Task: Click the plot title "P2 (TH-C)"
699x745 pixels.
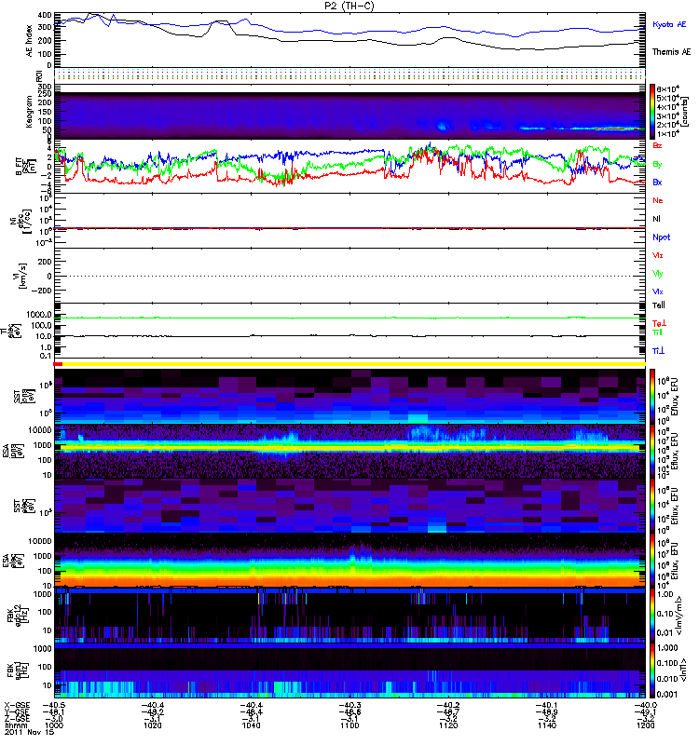Action: click(349, 6)
